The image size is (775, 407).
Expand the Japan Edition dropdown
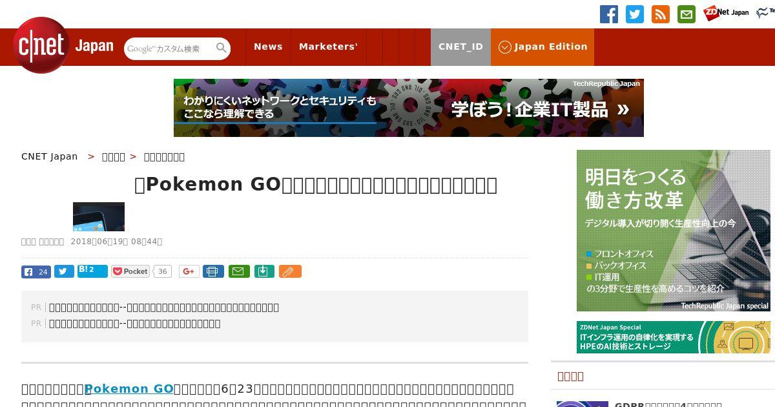pos(542,47)
